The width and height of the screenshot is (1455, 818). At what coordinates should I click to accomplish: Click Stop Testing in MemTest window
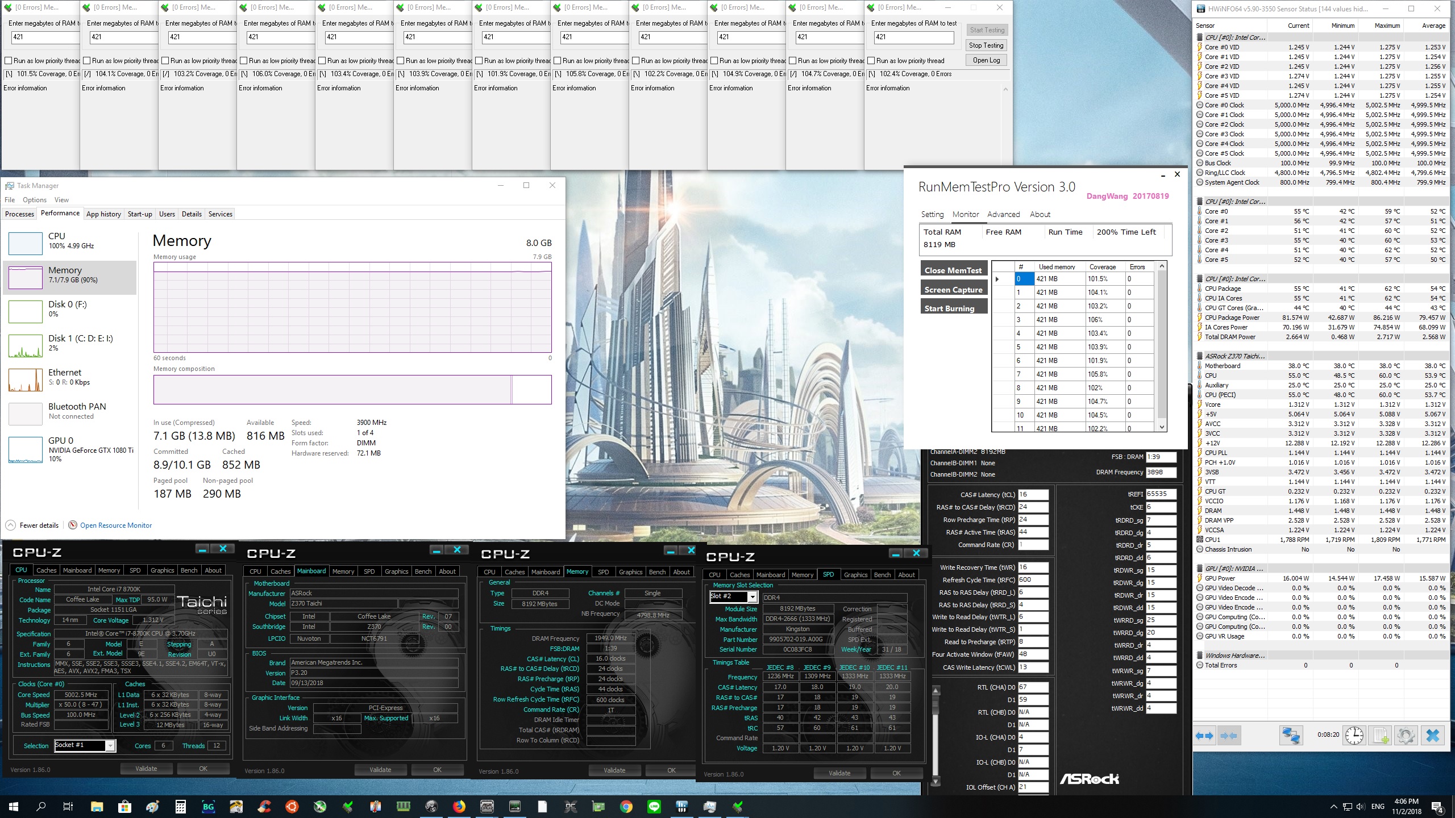point(986,45)
